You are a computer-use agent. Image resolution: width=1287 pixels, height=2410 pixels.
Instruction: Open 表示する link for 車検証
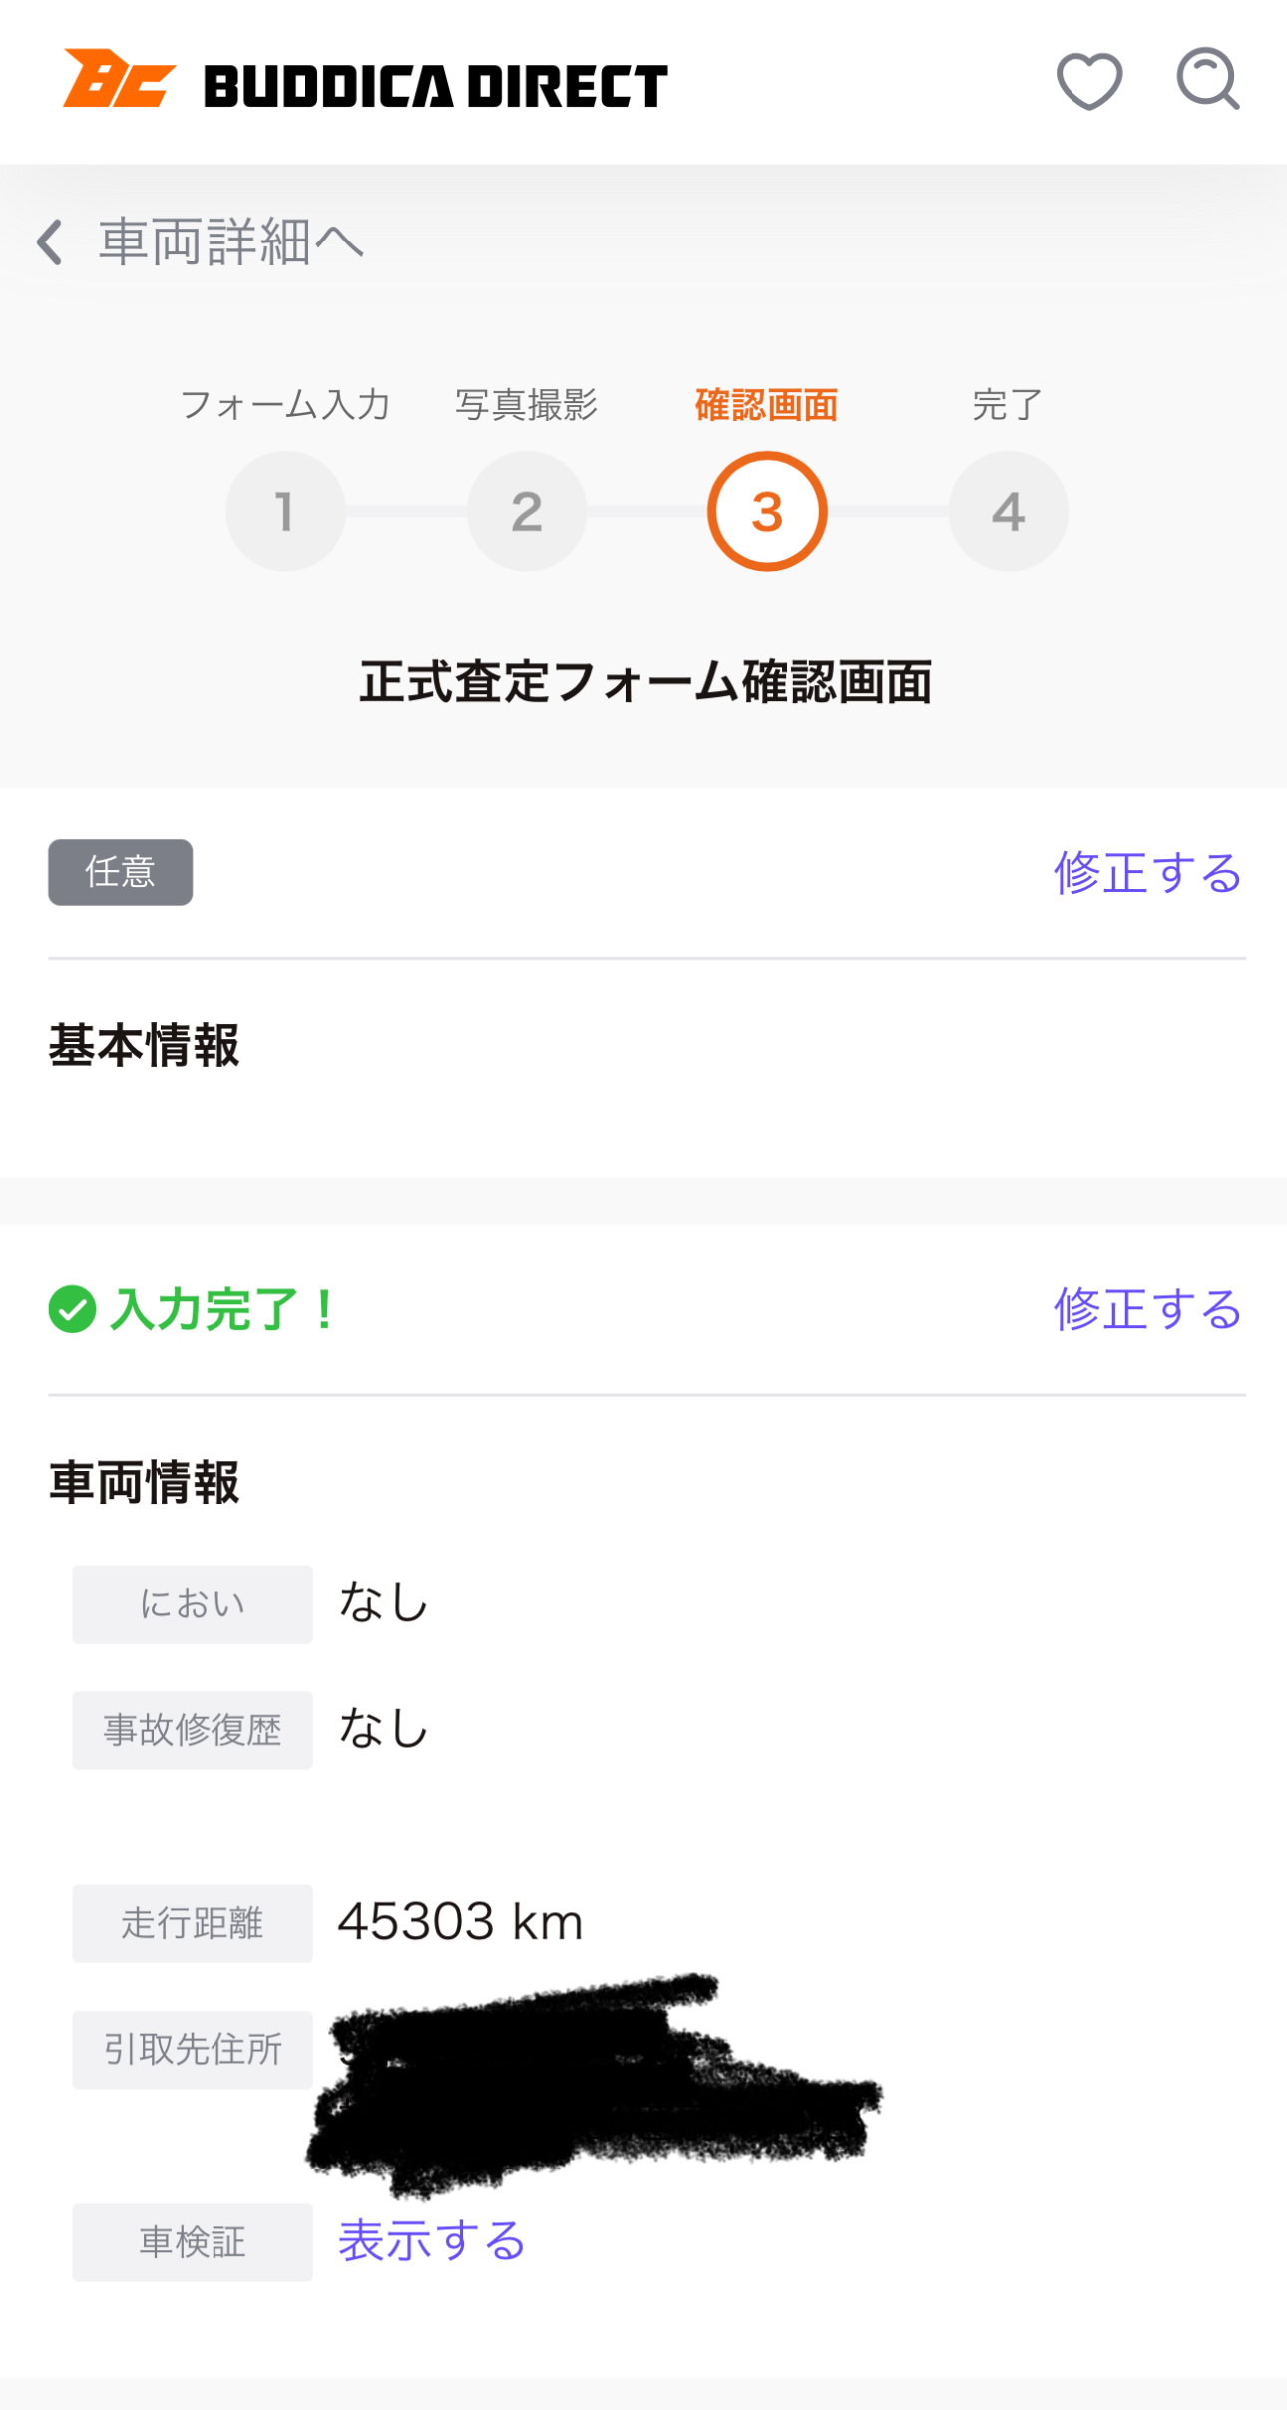[431, 2241]
